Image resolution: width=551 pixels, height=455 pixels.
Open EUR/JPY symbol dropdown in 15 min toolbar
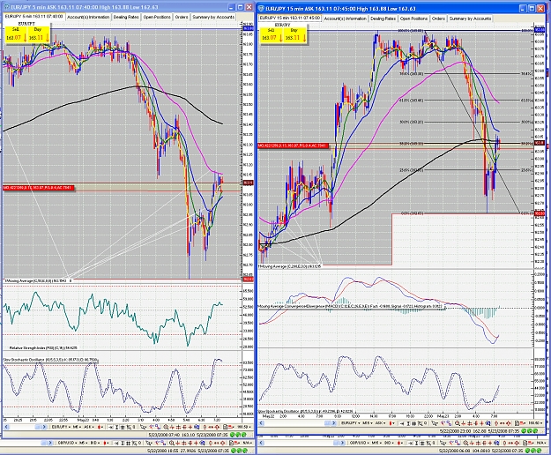point(350,423)
